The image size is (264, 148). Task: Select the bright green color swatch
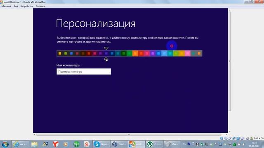[x=130, y=53]
